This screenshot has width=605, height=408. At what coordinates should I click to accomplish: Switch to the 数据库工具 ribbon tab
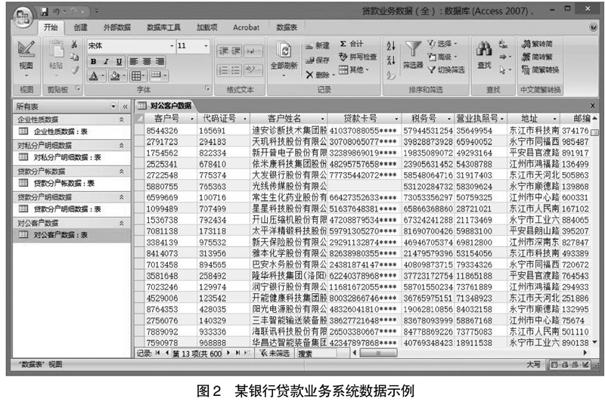click(x=163, y=27)
